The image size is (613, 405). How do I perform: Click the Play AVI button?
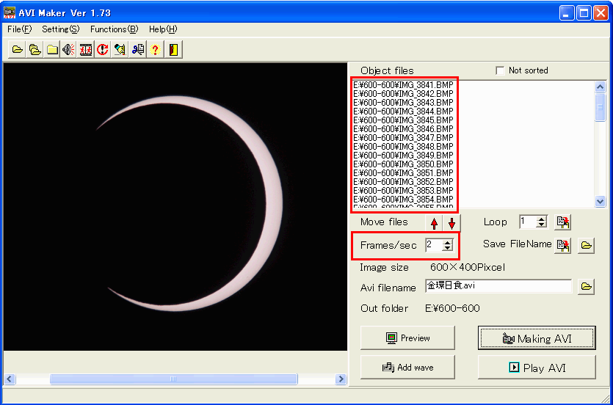coord(536,368)
